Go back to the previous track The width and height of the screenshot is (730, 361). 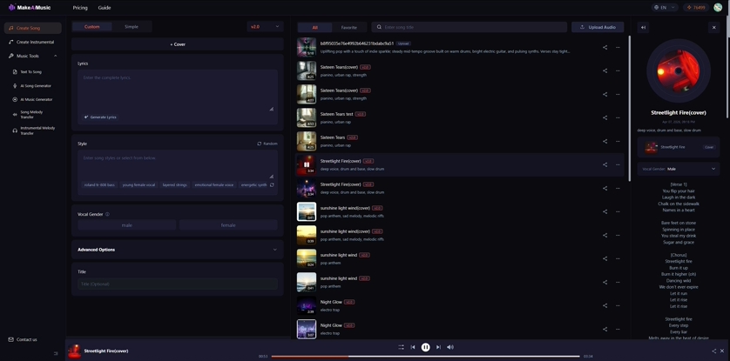coord(413,347)
